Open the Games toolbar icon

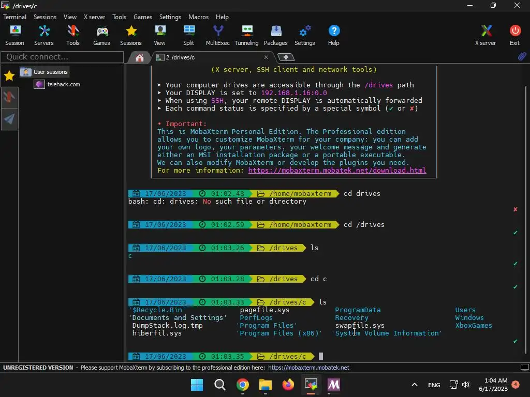click(102, 35)
